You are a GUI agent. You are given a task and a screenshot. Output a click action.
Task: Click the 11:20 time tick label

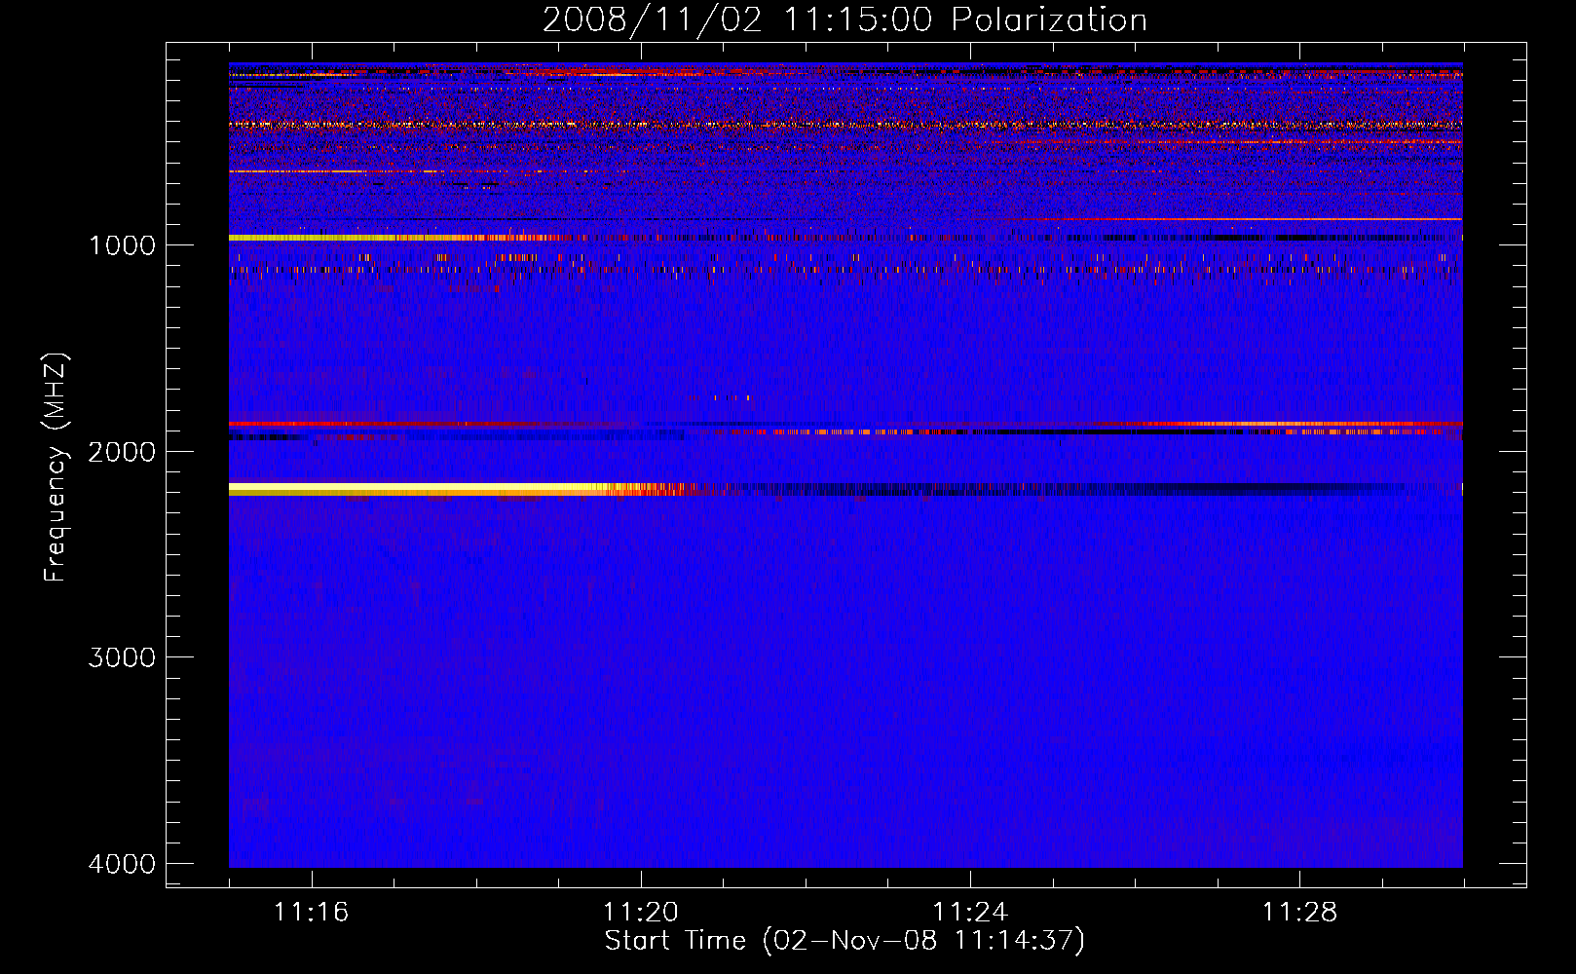pos(640,912)
